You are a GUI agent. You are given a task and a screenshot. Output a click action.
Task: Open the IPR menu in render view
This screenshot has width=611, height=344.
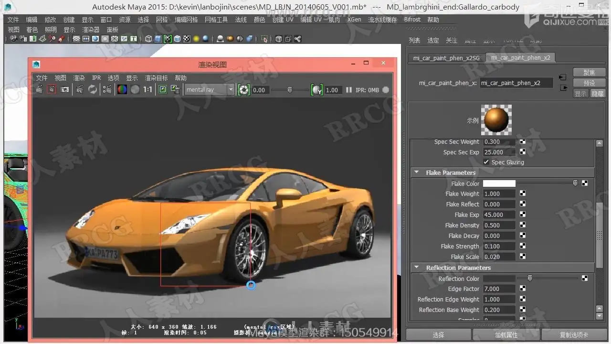pos(96,78)
